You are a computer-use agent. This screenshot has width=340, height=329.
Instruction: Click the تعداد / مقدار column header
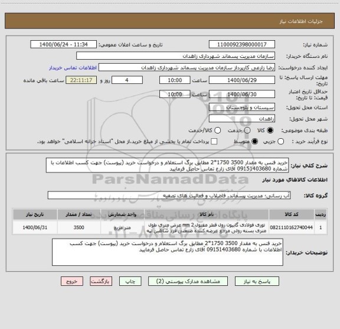click(79, 214)
